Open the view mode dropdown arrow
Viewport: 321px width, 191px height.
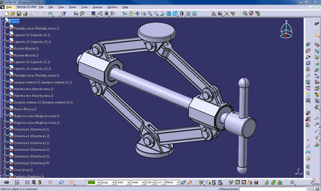click(x=184, y=16)
